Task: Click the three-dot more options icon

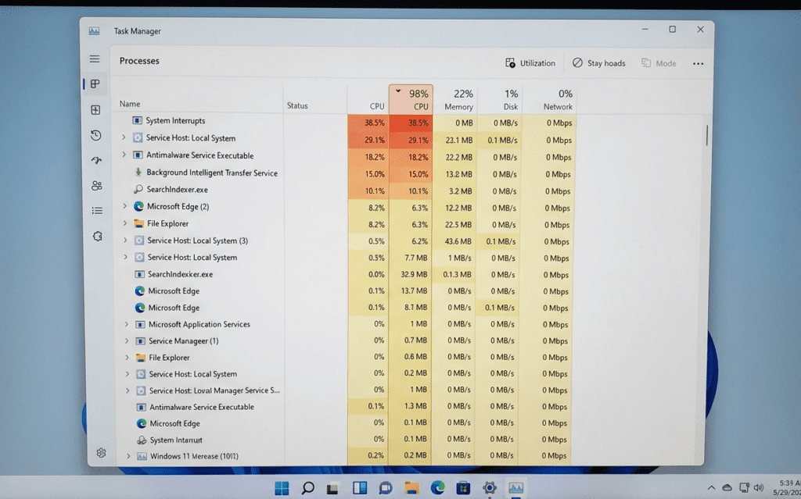Action: click(x=698, y=64)
